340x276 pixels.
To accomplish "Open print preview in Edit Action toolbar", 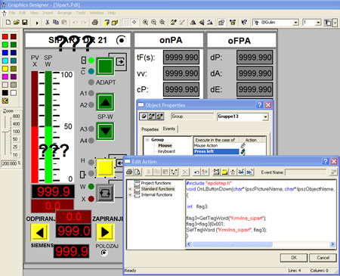I will [x=138, y=172].
